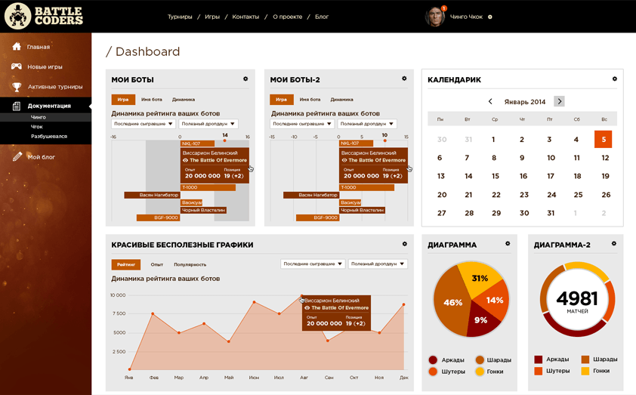
Task: Toggle Шутеры legend circle in Диаграмма
Action: click(x=433, y=371)
